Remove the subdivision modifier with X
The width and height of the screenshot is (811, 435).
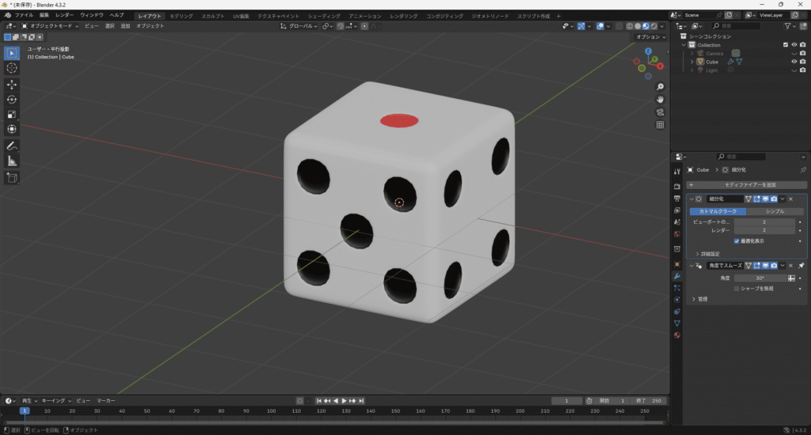click(790, 199)
